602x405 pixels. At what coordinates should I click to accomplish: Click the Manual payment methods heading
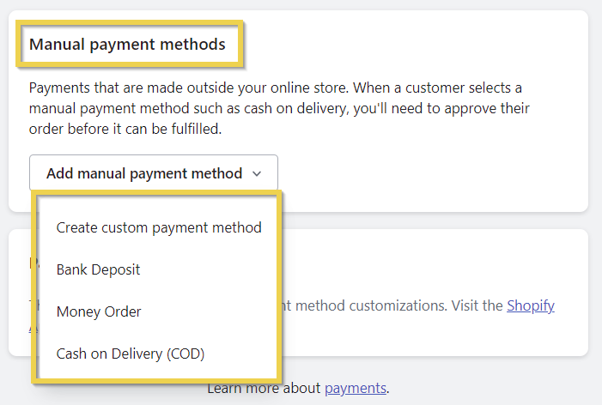tap(128, 44)
